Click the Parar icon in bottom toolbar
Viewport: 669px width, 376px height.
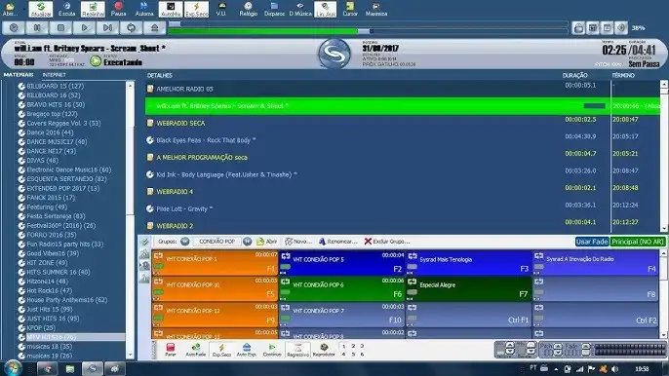click(171, 350)
